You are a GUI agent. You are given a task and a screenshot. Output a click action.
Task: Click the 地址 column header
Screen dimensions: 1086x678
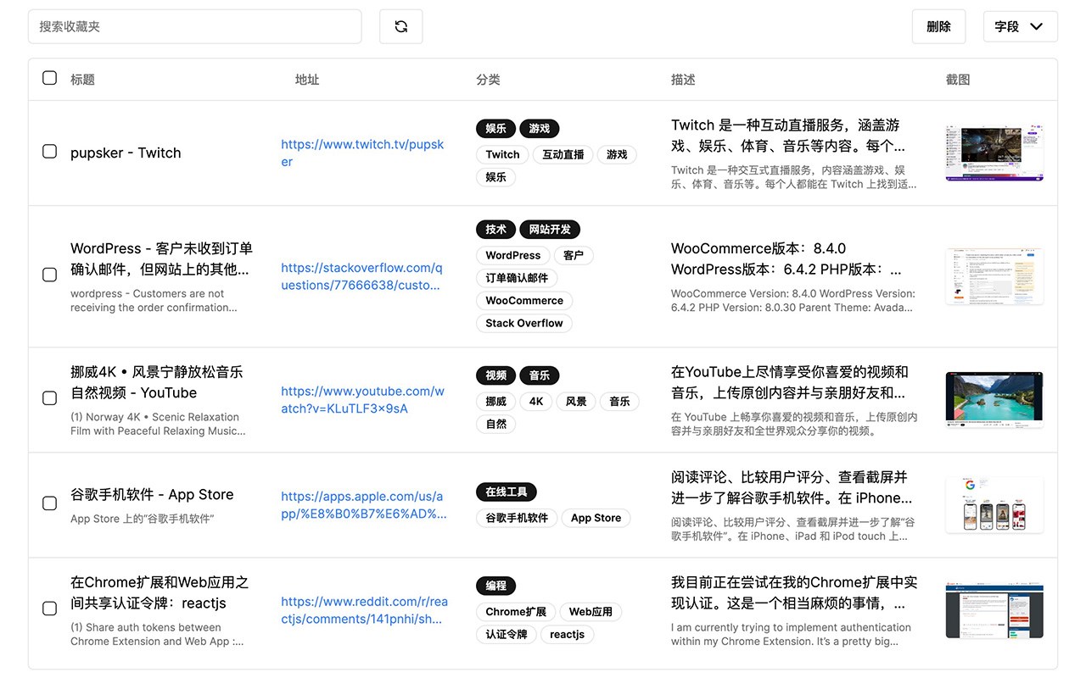[x=307, y=80]
